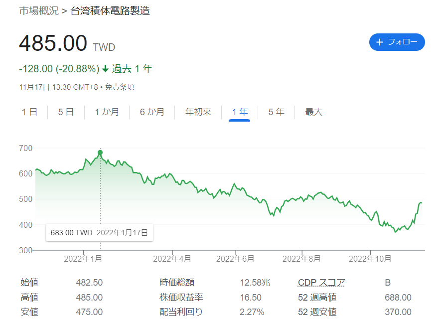Click the 時価総額 label
Image resolution: width=439 pixels, height=325 pixels.
177,283
